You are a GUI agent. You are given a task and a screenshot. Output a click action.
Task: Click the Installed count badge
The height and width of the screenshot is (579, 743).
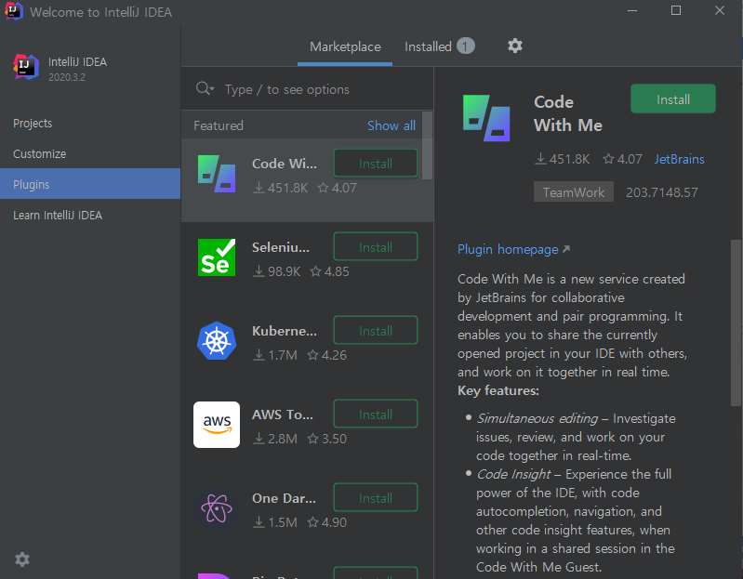pos(465,46)
